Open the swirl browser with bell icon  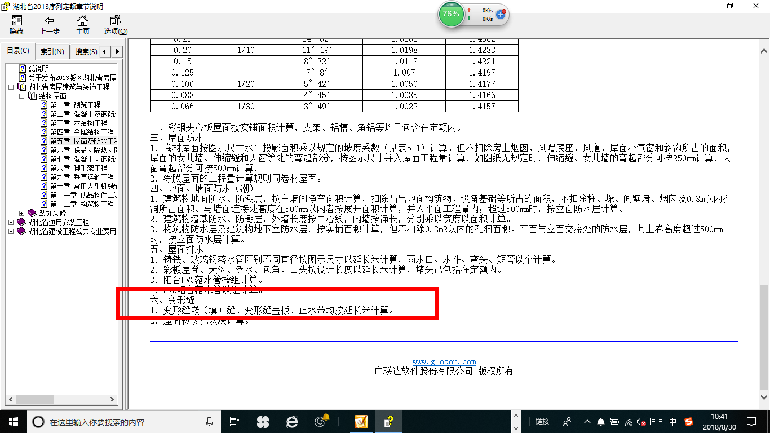(321, 421)
